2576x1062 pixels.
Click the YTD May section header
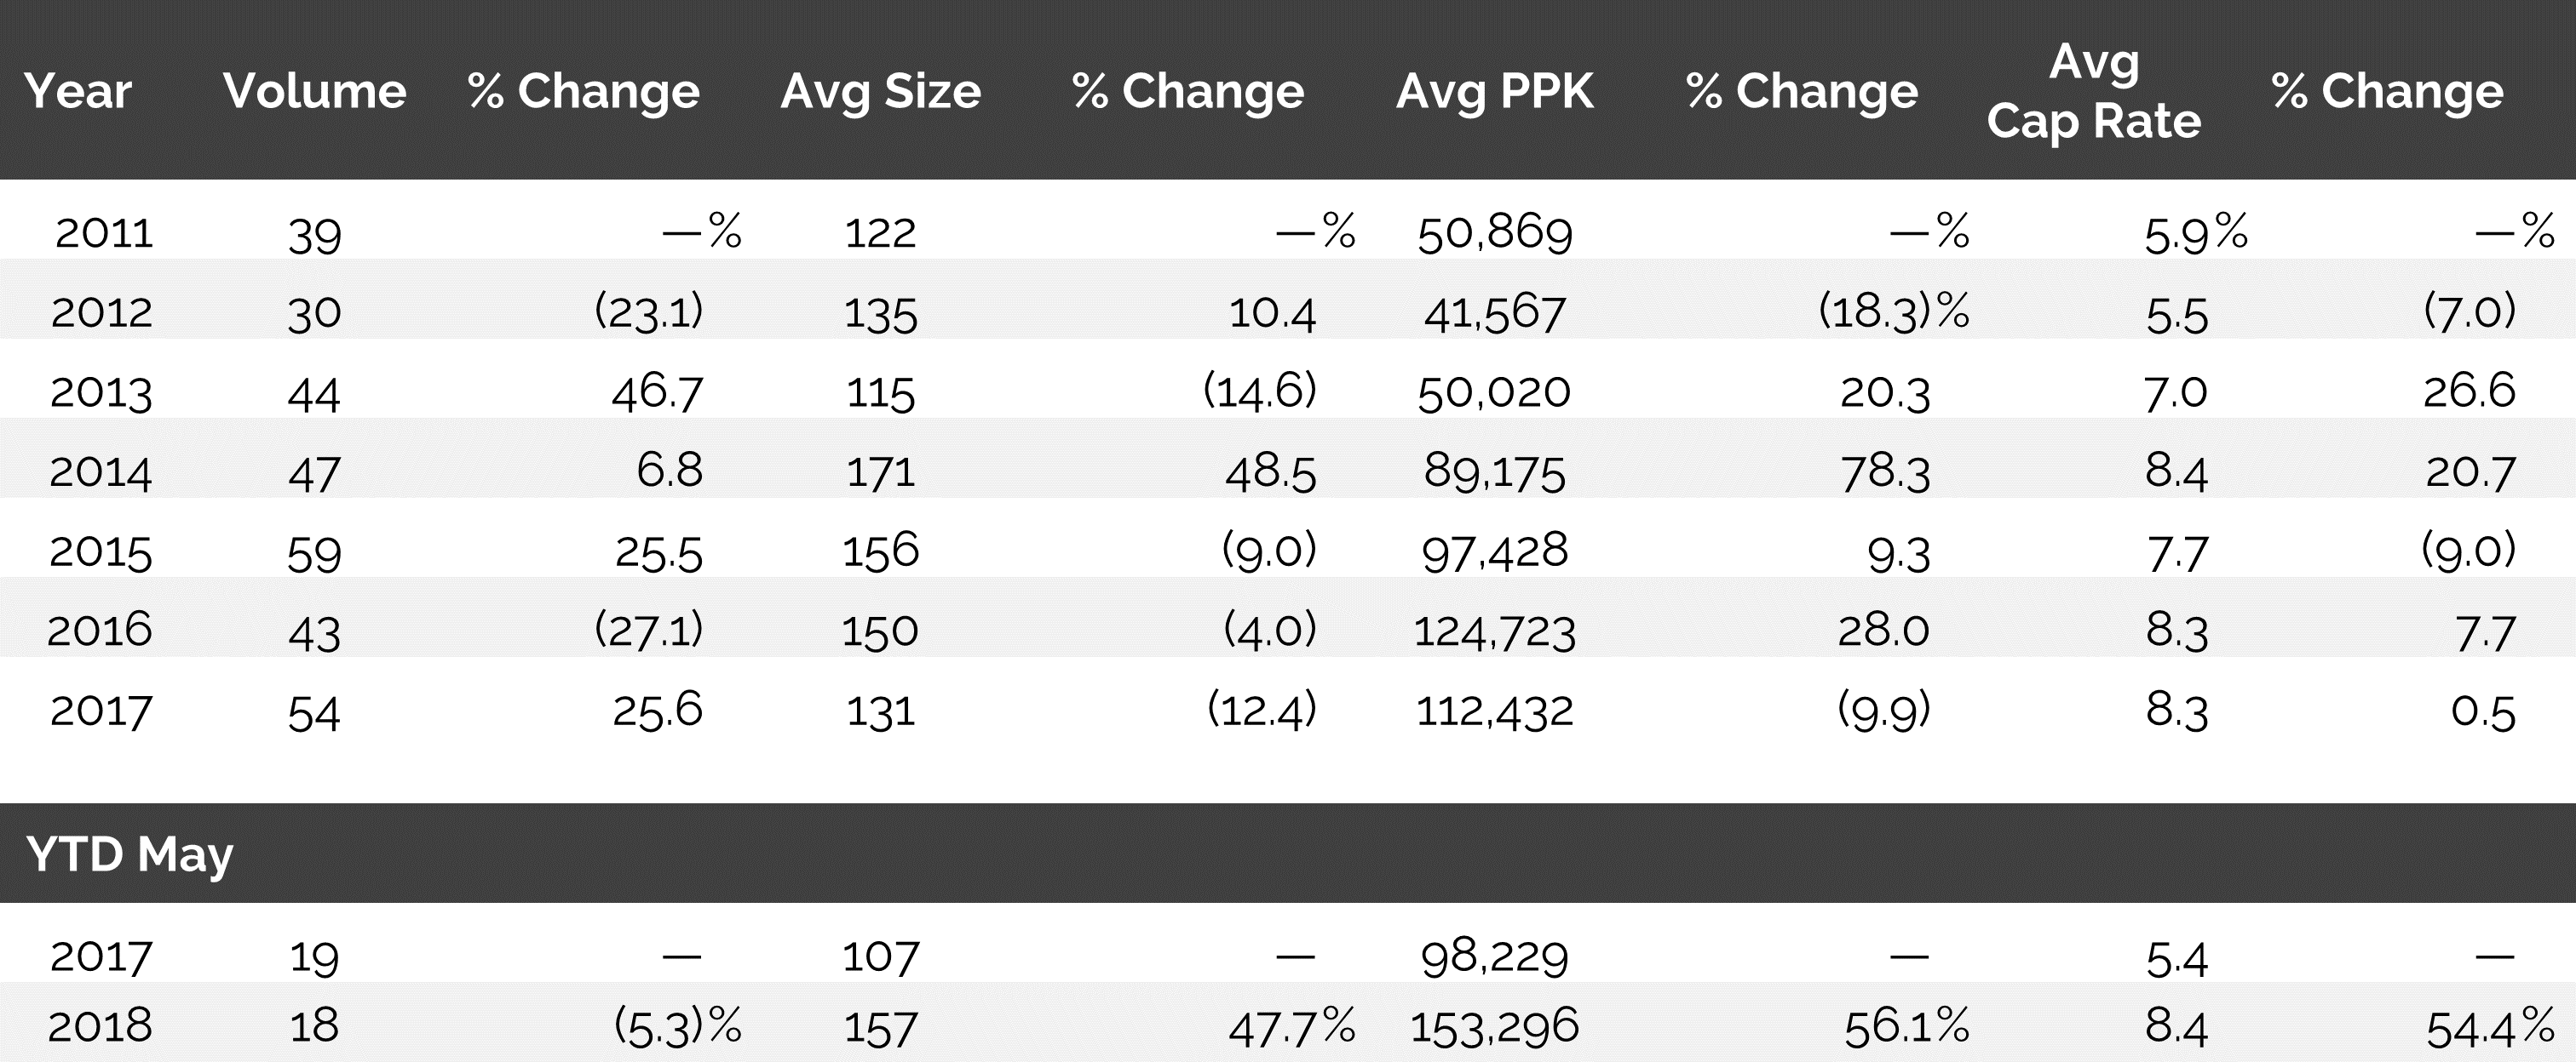click(x=129, y=854)
